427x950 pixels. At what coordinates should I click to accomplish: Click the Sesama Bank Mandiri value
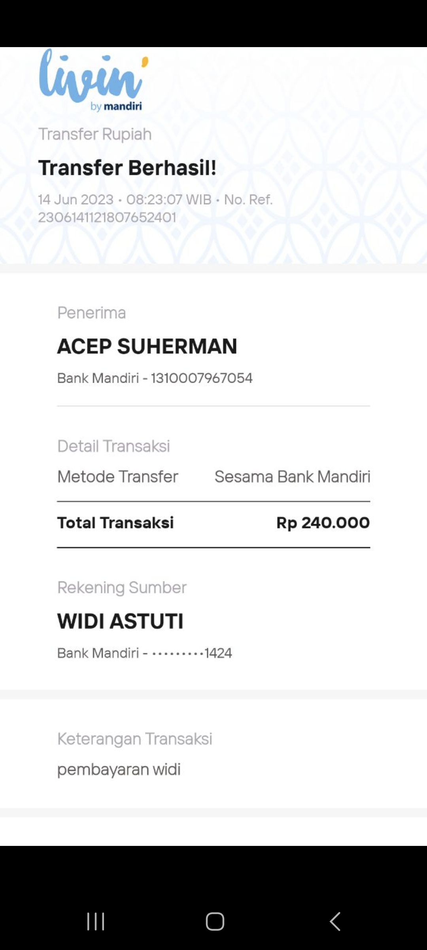pos(293,477)
